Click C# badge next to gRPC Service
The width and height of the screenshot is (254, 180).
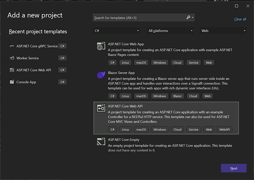[x=62, y=46]
